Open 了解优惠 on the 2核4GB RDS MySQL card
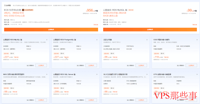Image resolution: width=200 pixels, height=104 pixels. pyautogui.click(x=16, y=57)
